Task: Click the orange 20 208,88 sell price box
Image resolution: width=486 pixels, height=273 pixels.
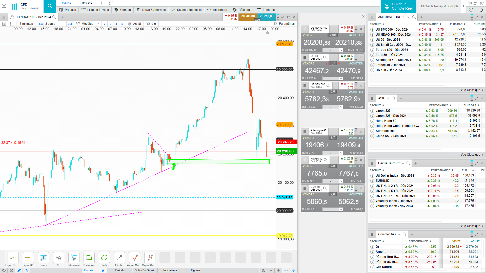Action: 248,16
